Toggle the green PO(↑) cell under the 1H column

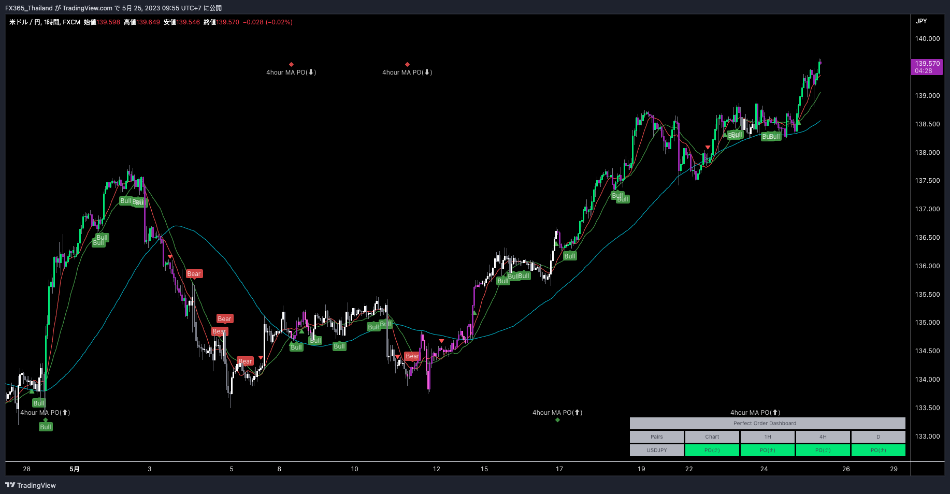(767, 450)
